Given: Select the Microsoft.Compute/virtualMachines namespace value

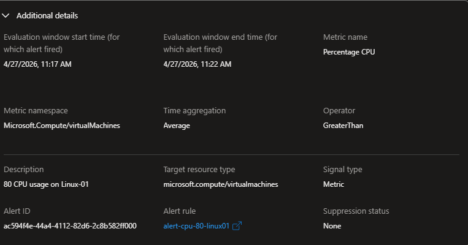Looking at the screenshot, I should point(62,126).
